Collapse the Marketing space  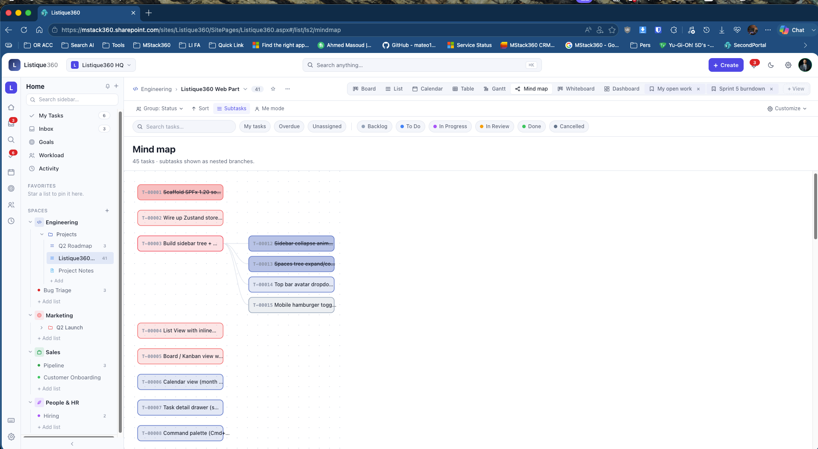coord(30,315)
